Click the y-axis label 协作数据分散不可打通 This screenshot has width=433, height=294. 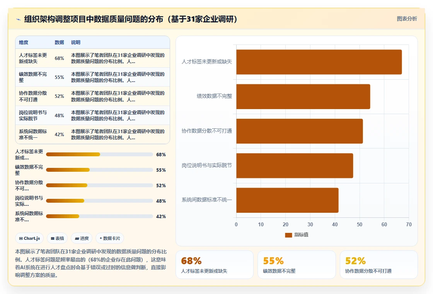tap(206, 131)
